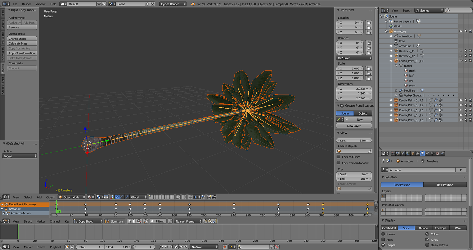Click the OpenGL render animation clapper icon

pos(214,197)
